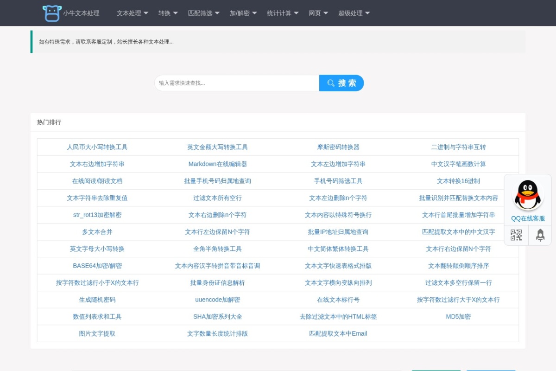Click the QQ penguin avatar icon
Viewport: 556px width, 371px height.
[528, 195]
